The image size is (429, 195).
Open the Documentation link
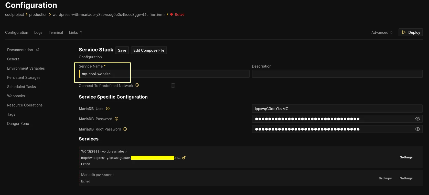click(20, 50)
